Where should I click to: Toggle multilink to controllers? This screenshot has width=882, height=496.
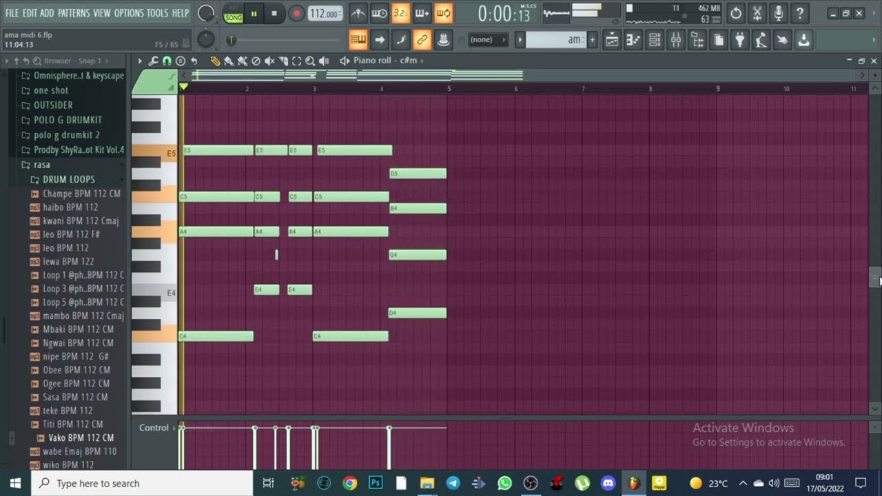pos(422,40)
